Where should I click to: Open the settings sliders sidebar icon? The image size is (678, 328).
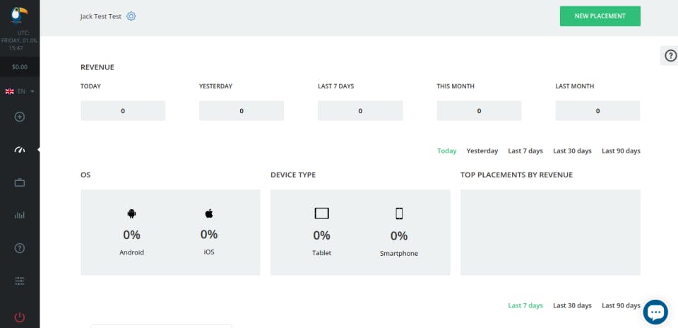click(x=20, y=281)
